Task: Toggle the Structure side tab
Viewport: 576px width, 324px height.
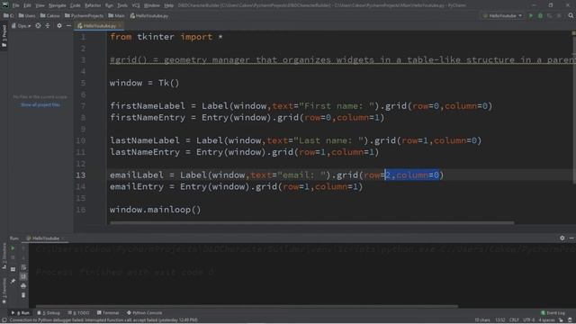Action: tap(4, 256)
